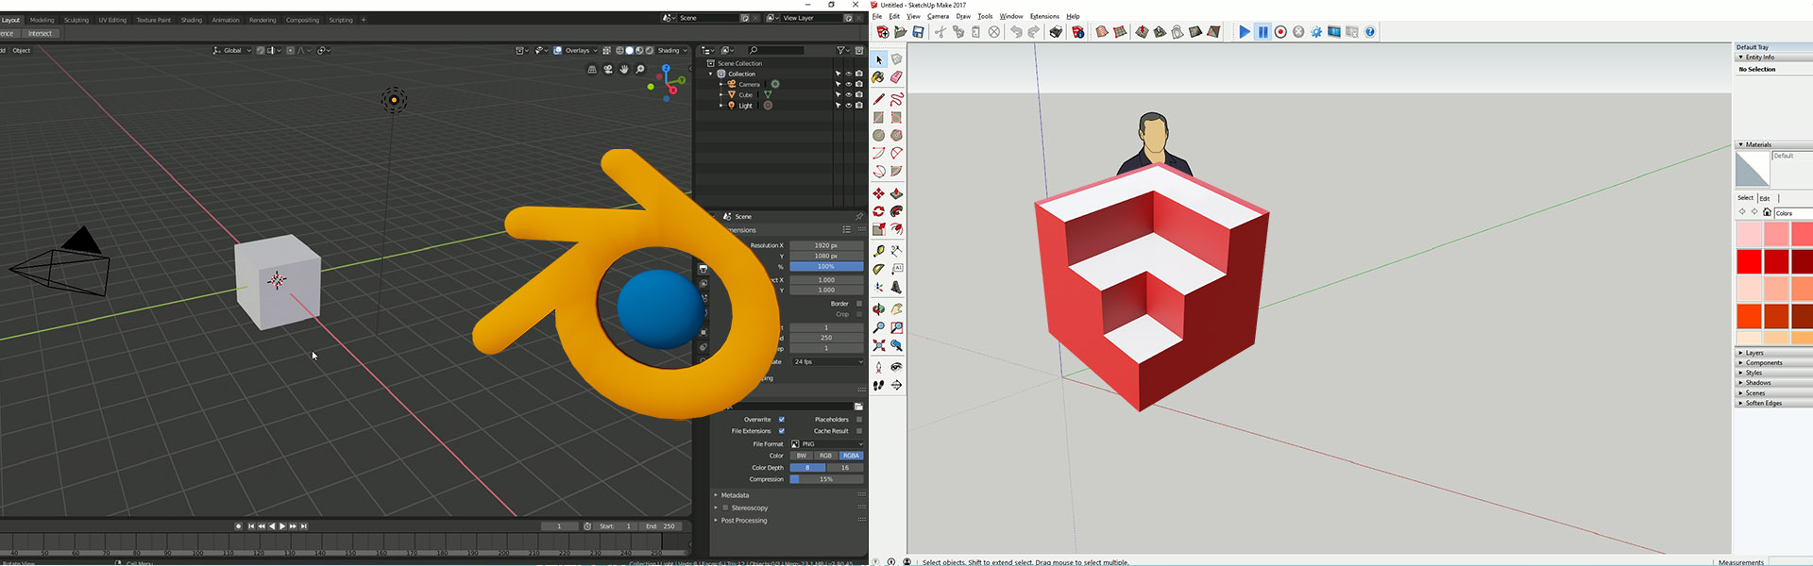Select the SketchUp Orbit tool
This screenshot has width=1813, height=566.
coord(879,309)
